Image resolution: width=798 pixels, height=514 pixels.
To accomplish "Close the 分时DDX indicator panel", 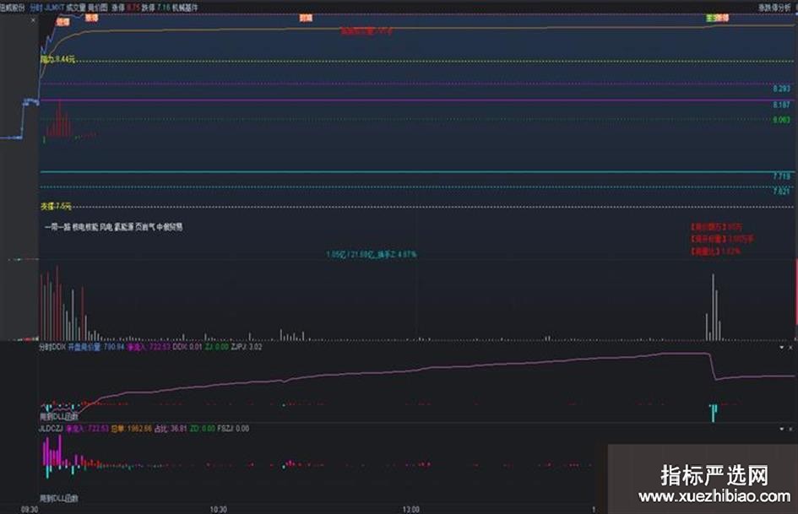I will (x=790, y=347).
